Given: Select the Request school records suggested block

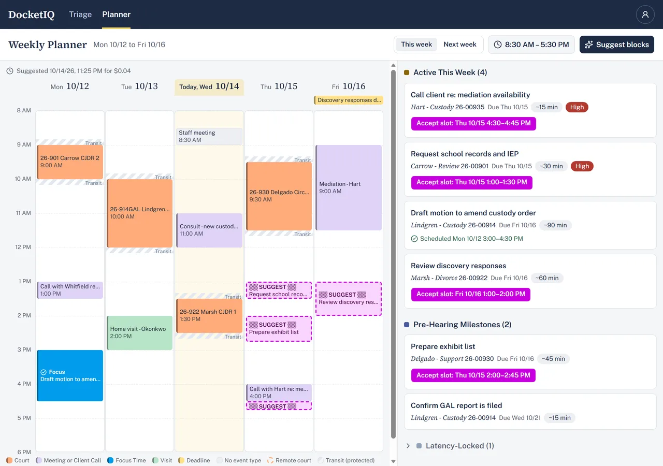Looking at the screenshot, I should [279, 290].
